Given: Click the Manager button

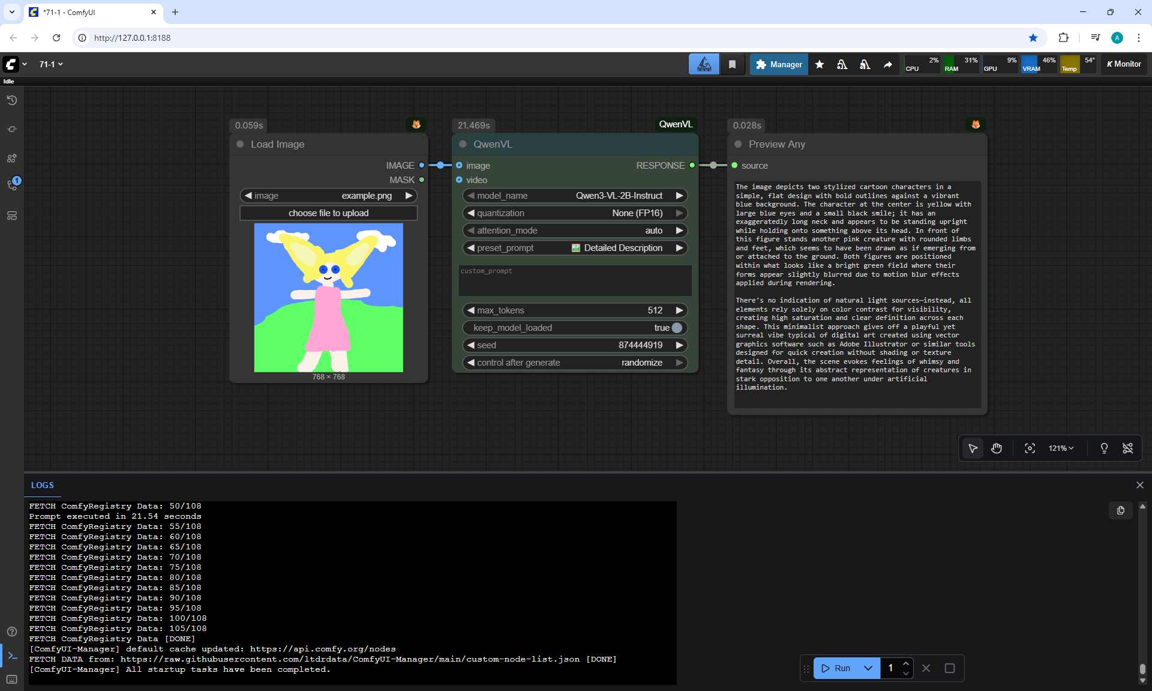Looking at the screenshot, I should point(779,64).
